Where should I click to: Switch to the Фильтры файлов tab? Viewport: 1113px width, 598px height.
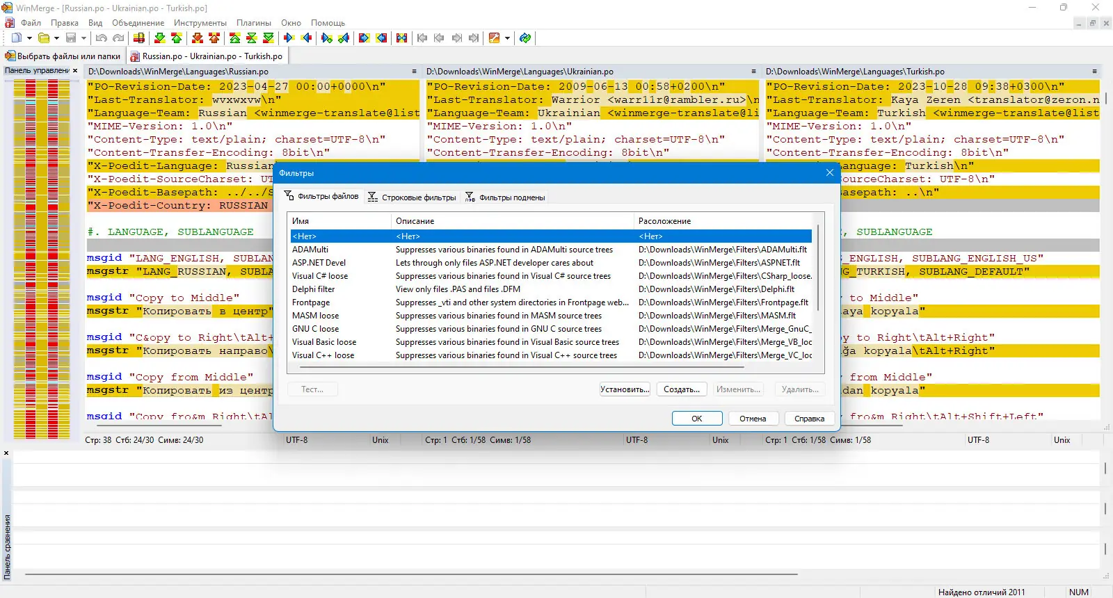coord(321,197)
